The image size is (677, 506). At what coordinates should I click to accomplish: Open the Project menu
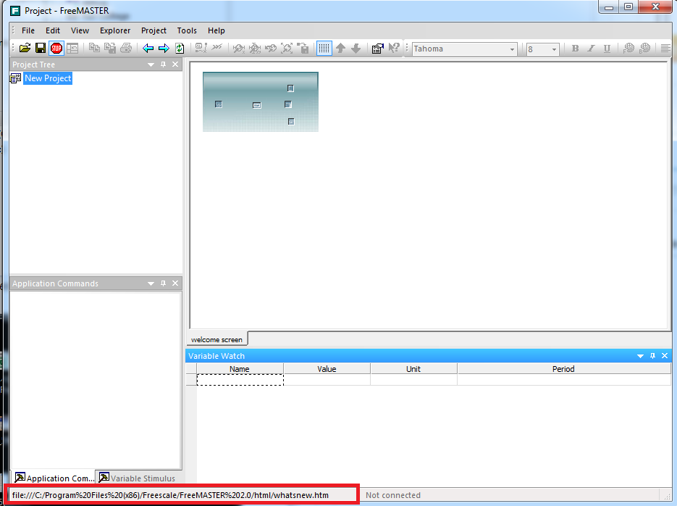pos(154,30)
